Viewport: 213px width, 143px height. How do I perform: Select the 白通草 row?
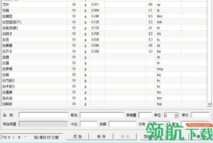(104, 92)
